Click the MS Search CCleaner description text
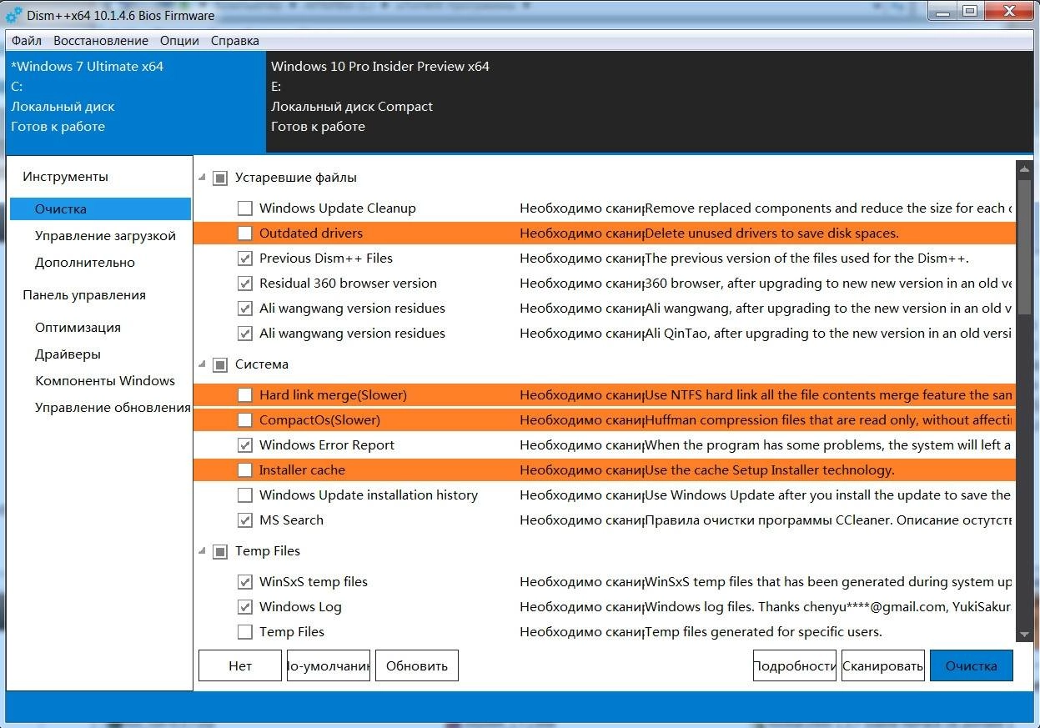The image size is (1040, 728). click(x=828, y=520)
